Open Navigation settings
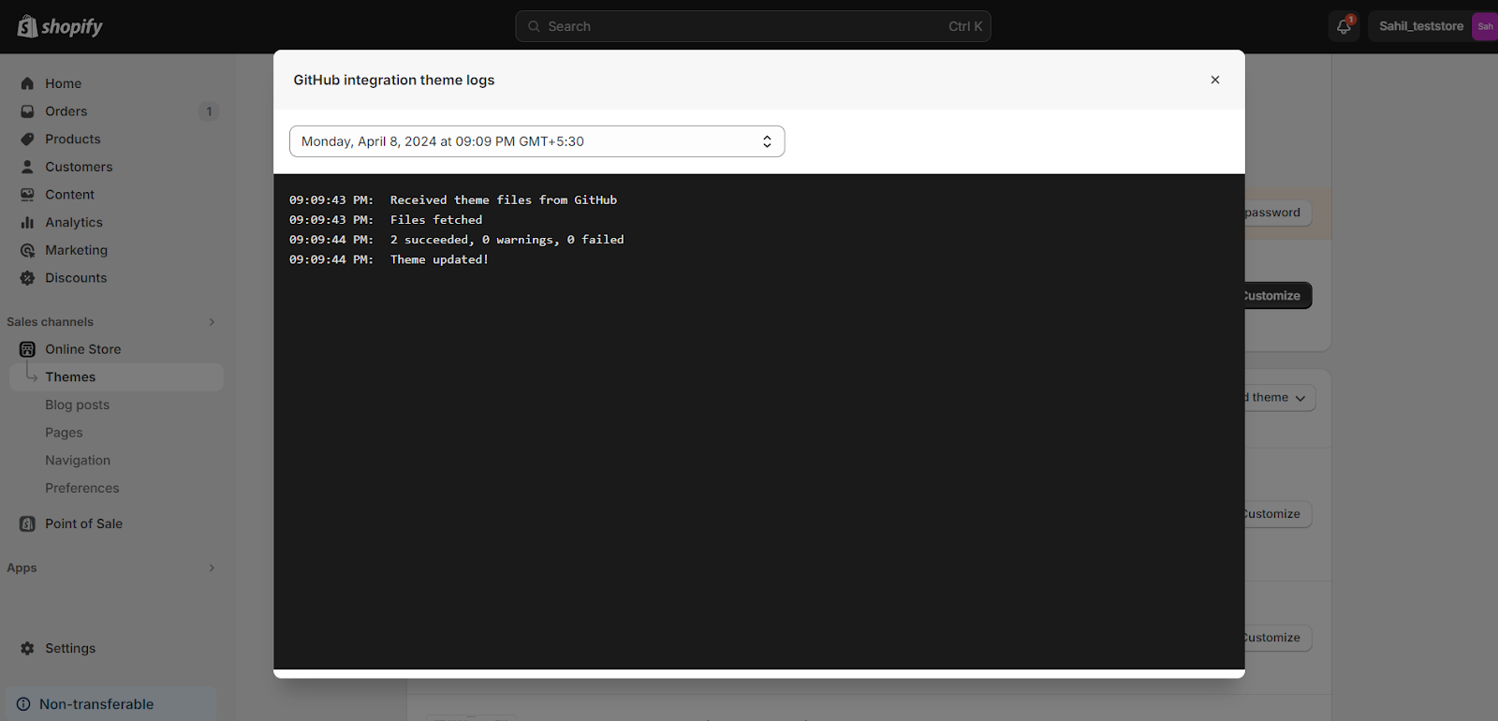 (78, 461)
